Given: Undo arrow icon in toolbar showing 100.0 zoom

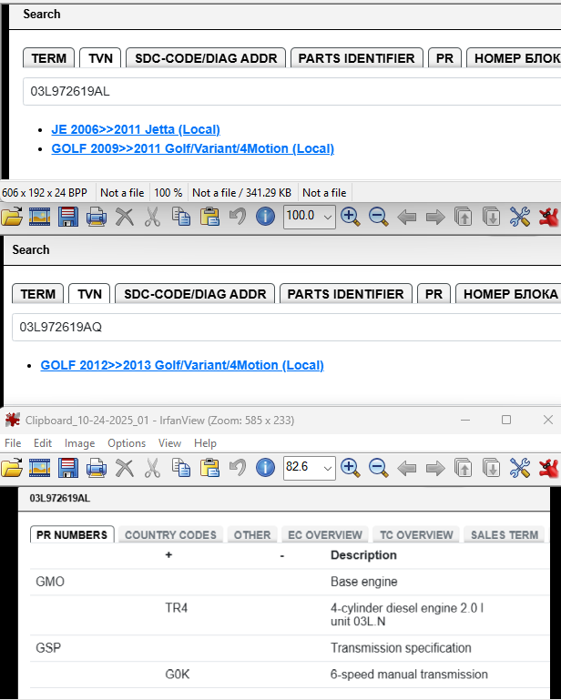Looking at the screenshot, I should [x=237, y=217].
